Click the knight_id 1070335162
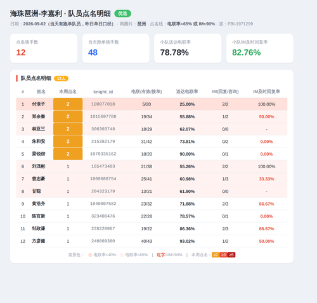317x303 pixels. [103, 154]
